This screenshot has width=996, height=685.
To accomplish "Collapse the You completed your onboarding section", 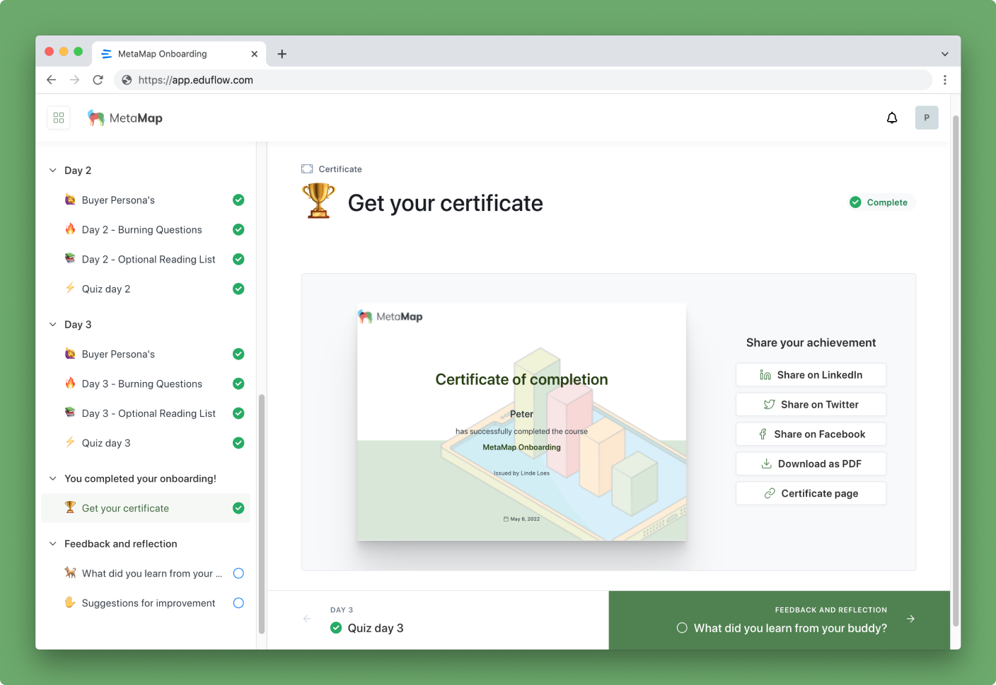I will [52, 479].
